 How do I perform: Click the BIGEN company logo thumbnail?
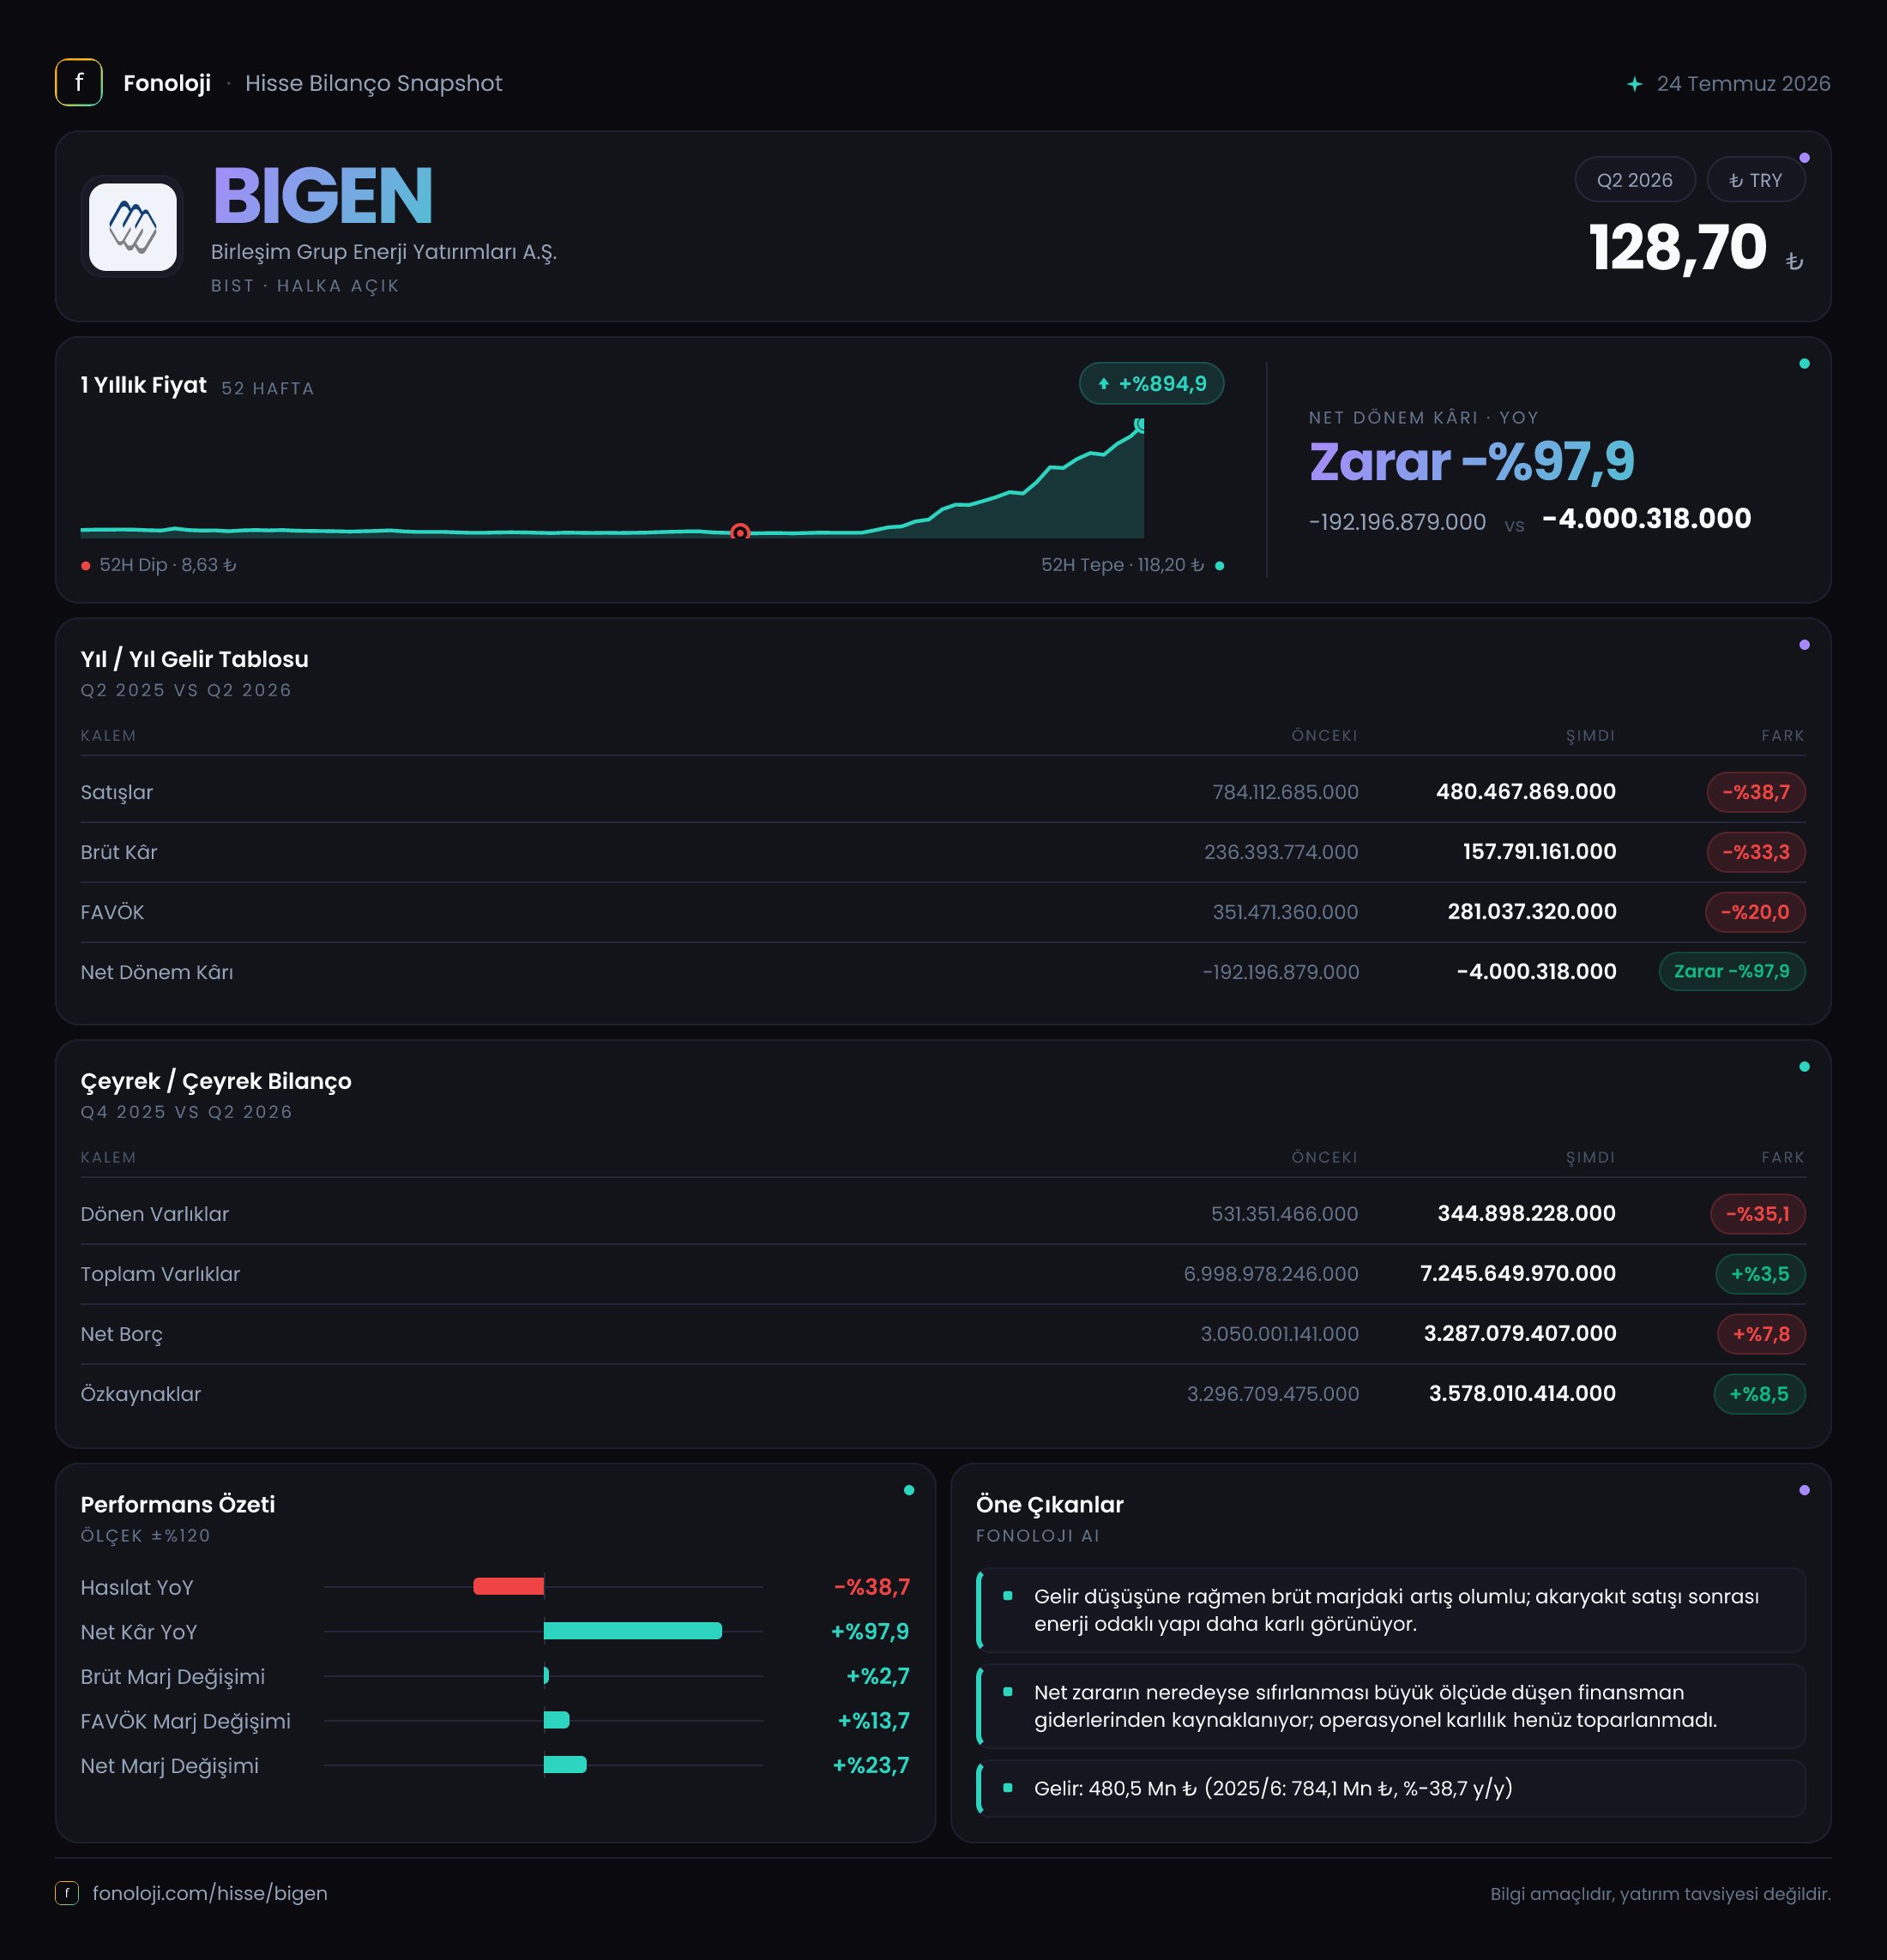132,227
